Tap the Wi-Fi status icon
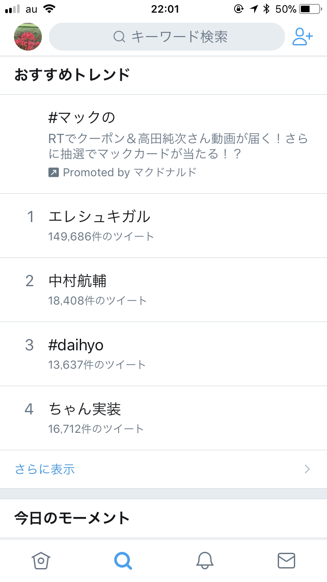 50,9
